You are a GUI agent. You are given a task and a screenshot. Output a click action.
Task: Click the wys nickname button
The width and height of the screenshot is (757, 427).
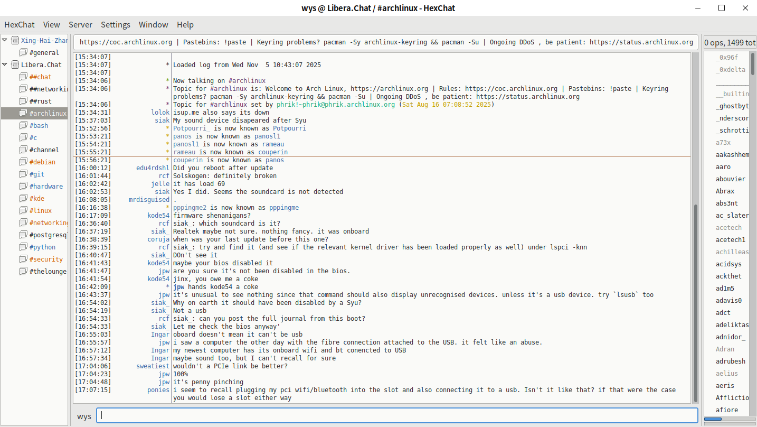click(x=84, y=416)
